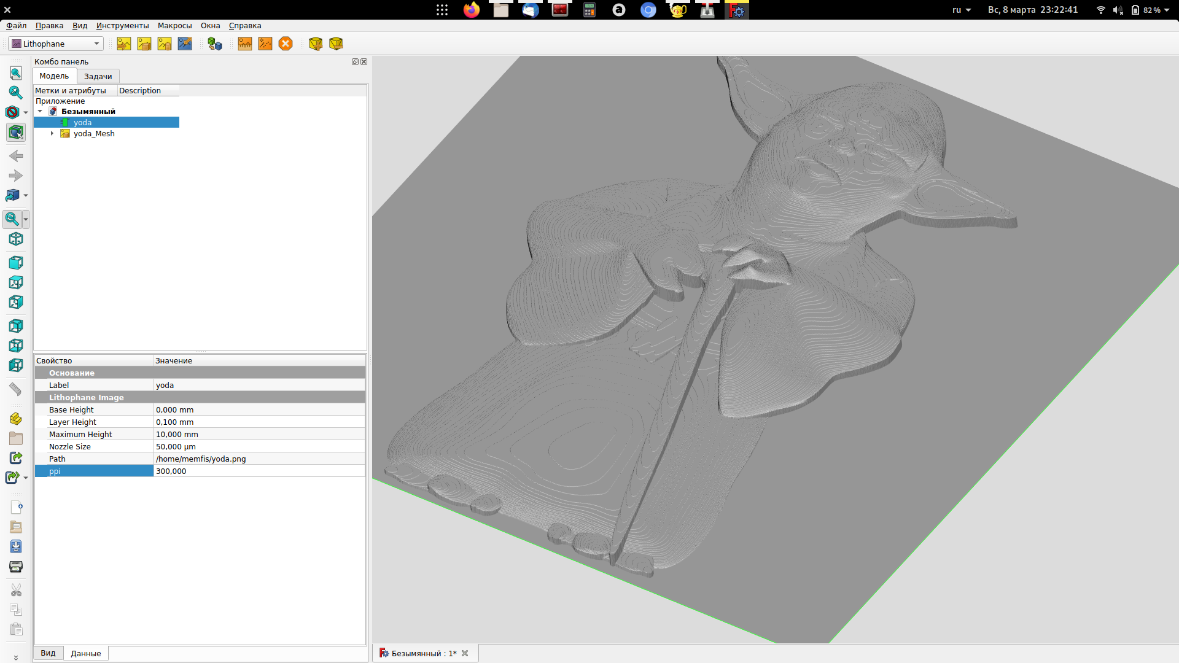Click the print document icon
The width and height of the screenshot is (1179, 663).
click(15, 567)
